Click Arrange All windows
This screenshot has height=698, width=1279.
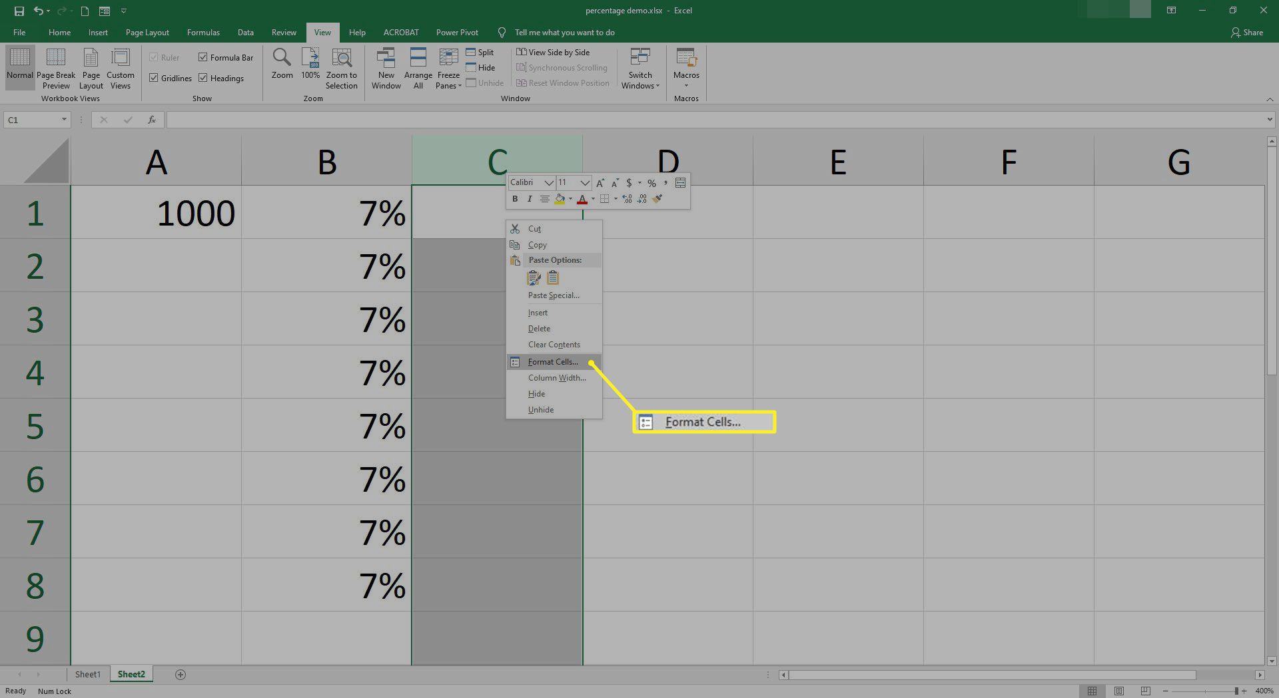click(418, 69)
